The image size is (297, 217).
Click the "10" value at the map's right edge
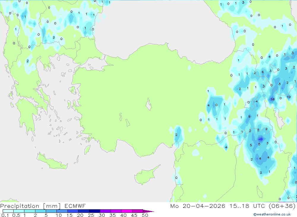click(x=288, y=97)
